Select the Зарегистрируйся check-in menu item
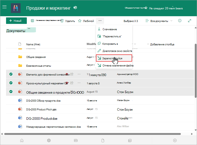Viewport: 197px width, 145px height. [114, 58]
